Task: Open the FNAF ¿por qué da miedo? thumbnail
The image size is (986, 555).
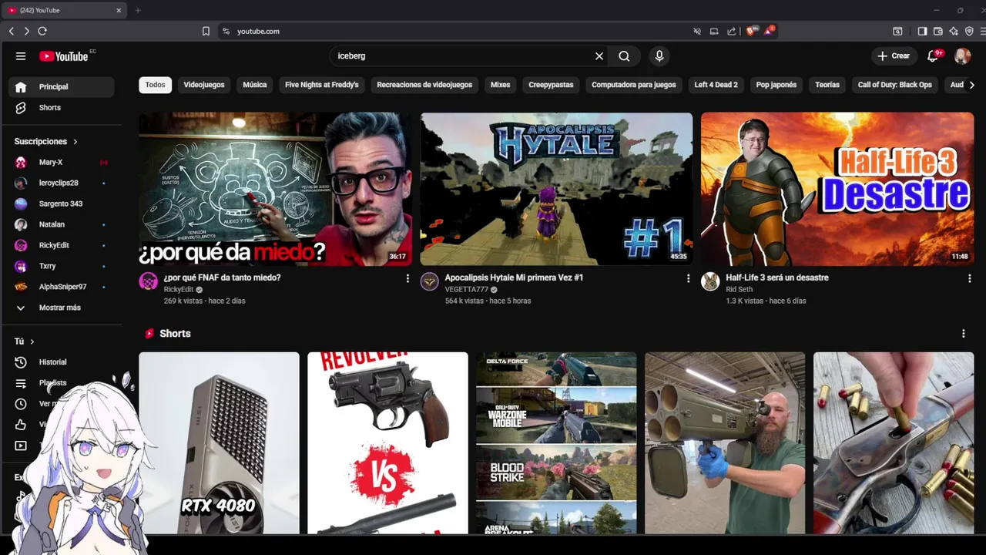Action: [x=275, y=190]
